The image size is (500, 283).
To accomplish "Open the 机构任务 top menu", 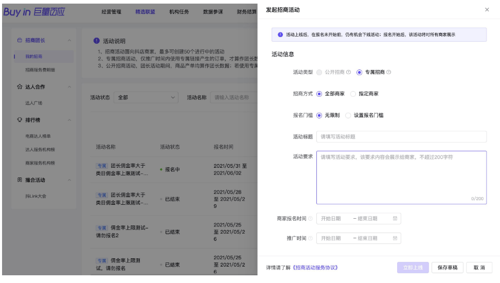I will pos(179,12).
